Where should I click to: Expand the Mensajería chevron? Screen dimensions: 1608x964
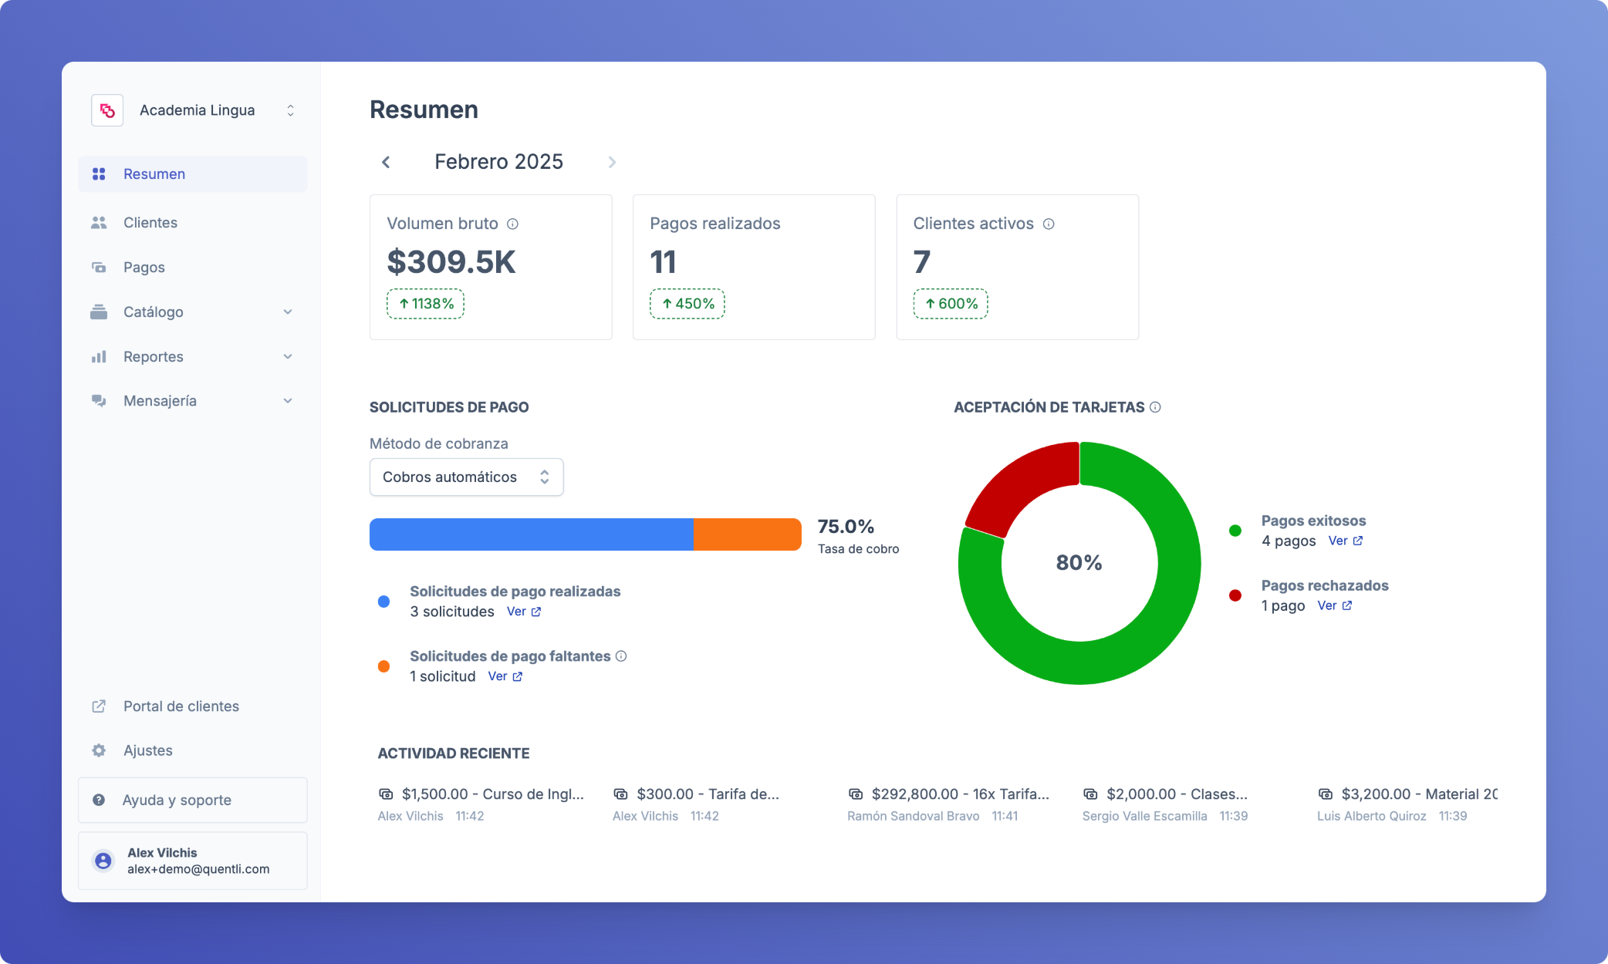coord(287,401)
